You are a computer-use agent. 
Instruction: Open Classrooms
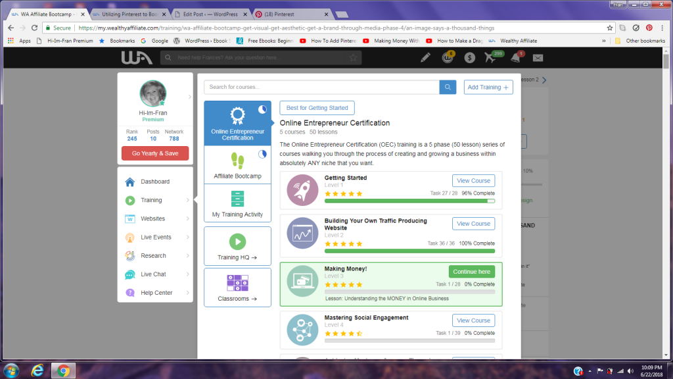point(237,288)
